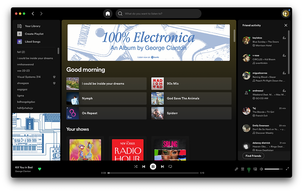Click the search box 'What do you want to listen to?'
This screenshot has height=192, width=303.
tap(158, 14)
